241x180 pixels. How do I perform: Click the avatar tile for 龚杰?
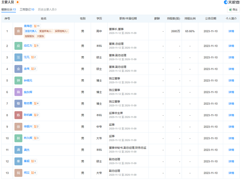[18, 150]
